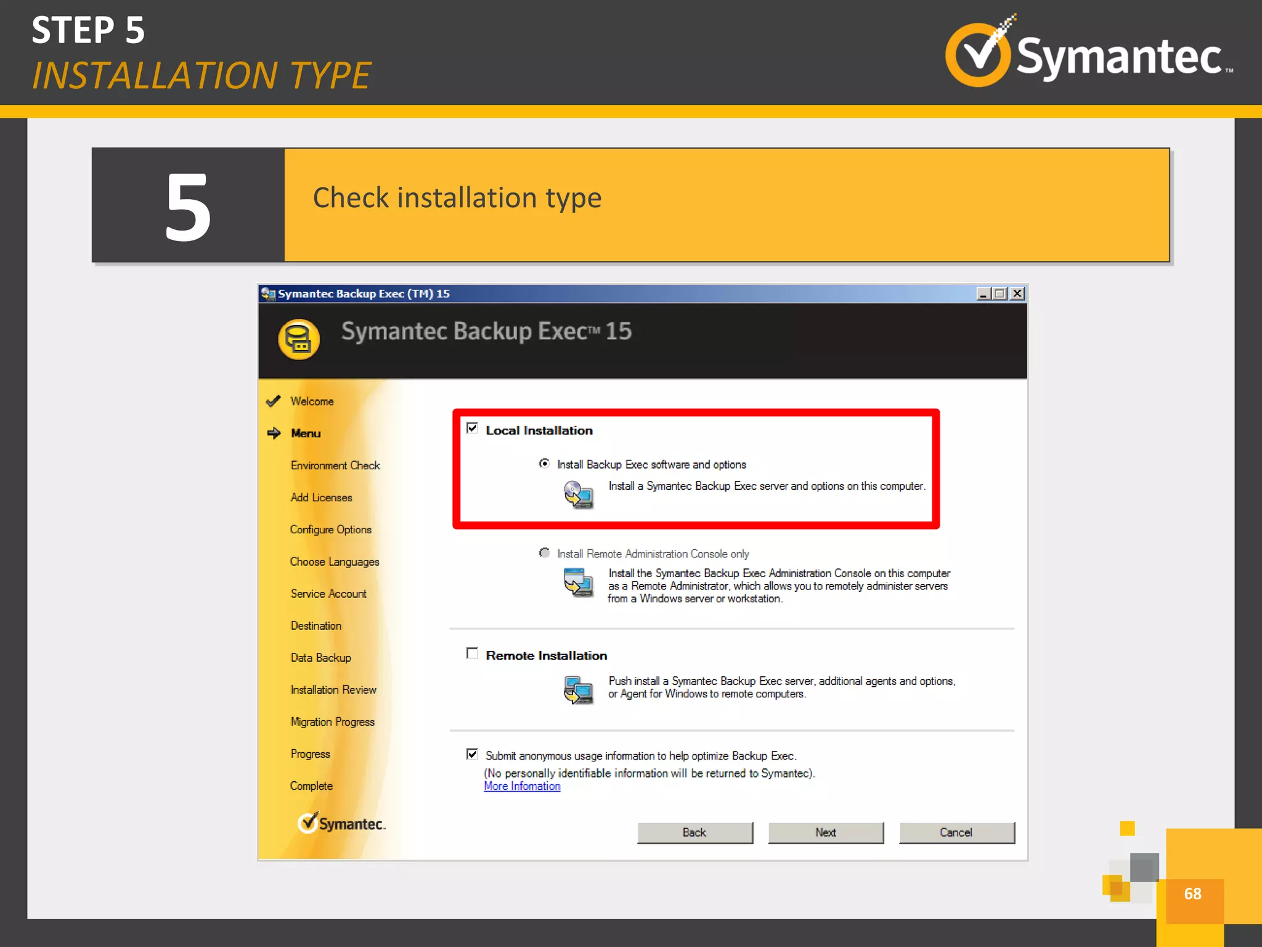Open the More Information link
This screenshot has width=1262, height=947.
(522, 786)
